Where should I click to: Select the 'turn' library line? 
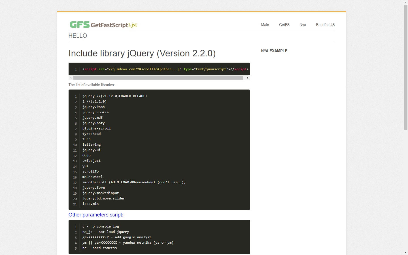(x=86, y=139)
